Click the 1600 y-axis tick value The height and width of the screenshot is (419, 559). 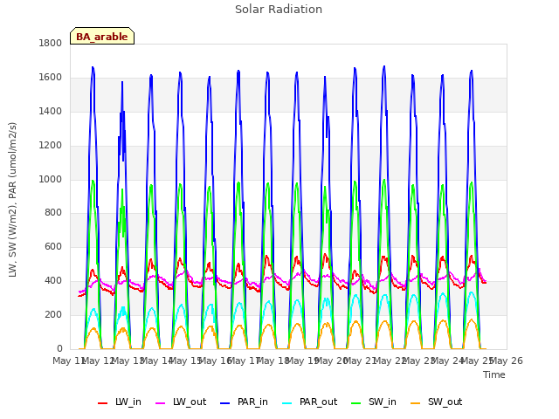(51, 78)
